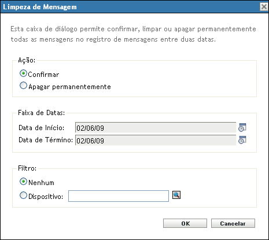Click the Data de Término date field
The width and height of the screenshot is (269, 240).
point(156,140)
